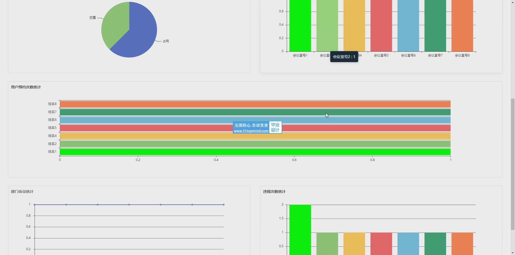Click the 空置 label beside the pie chart
Screen dimensions: 515x255
[93, 18]
